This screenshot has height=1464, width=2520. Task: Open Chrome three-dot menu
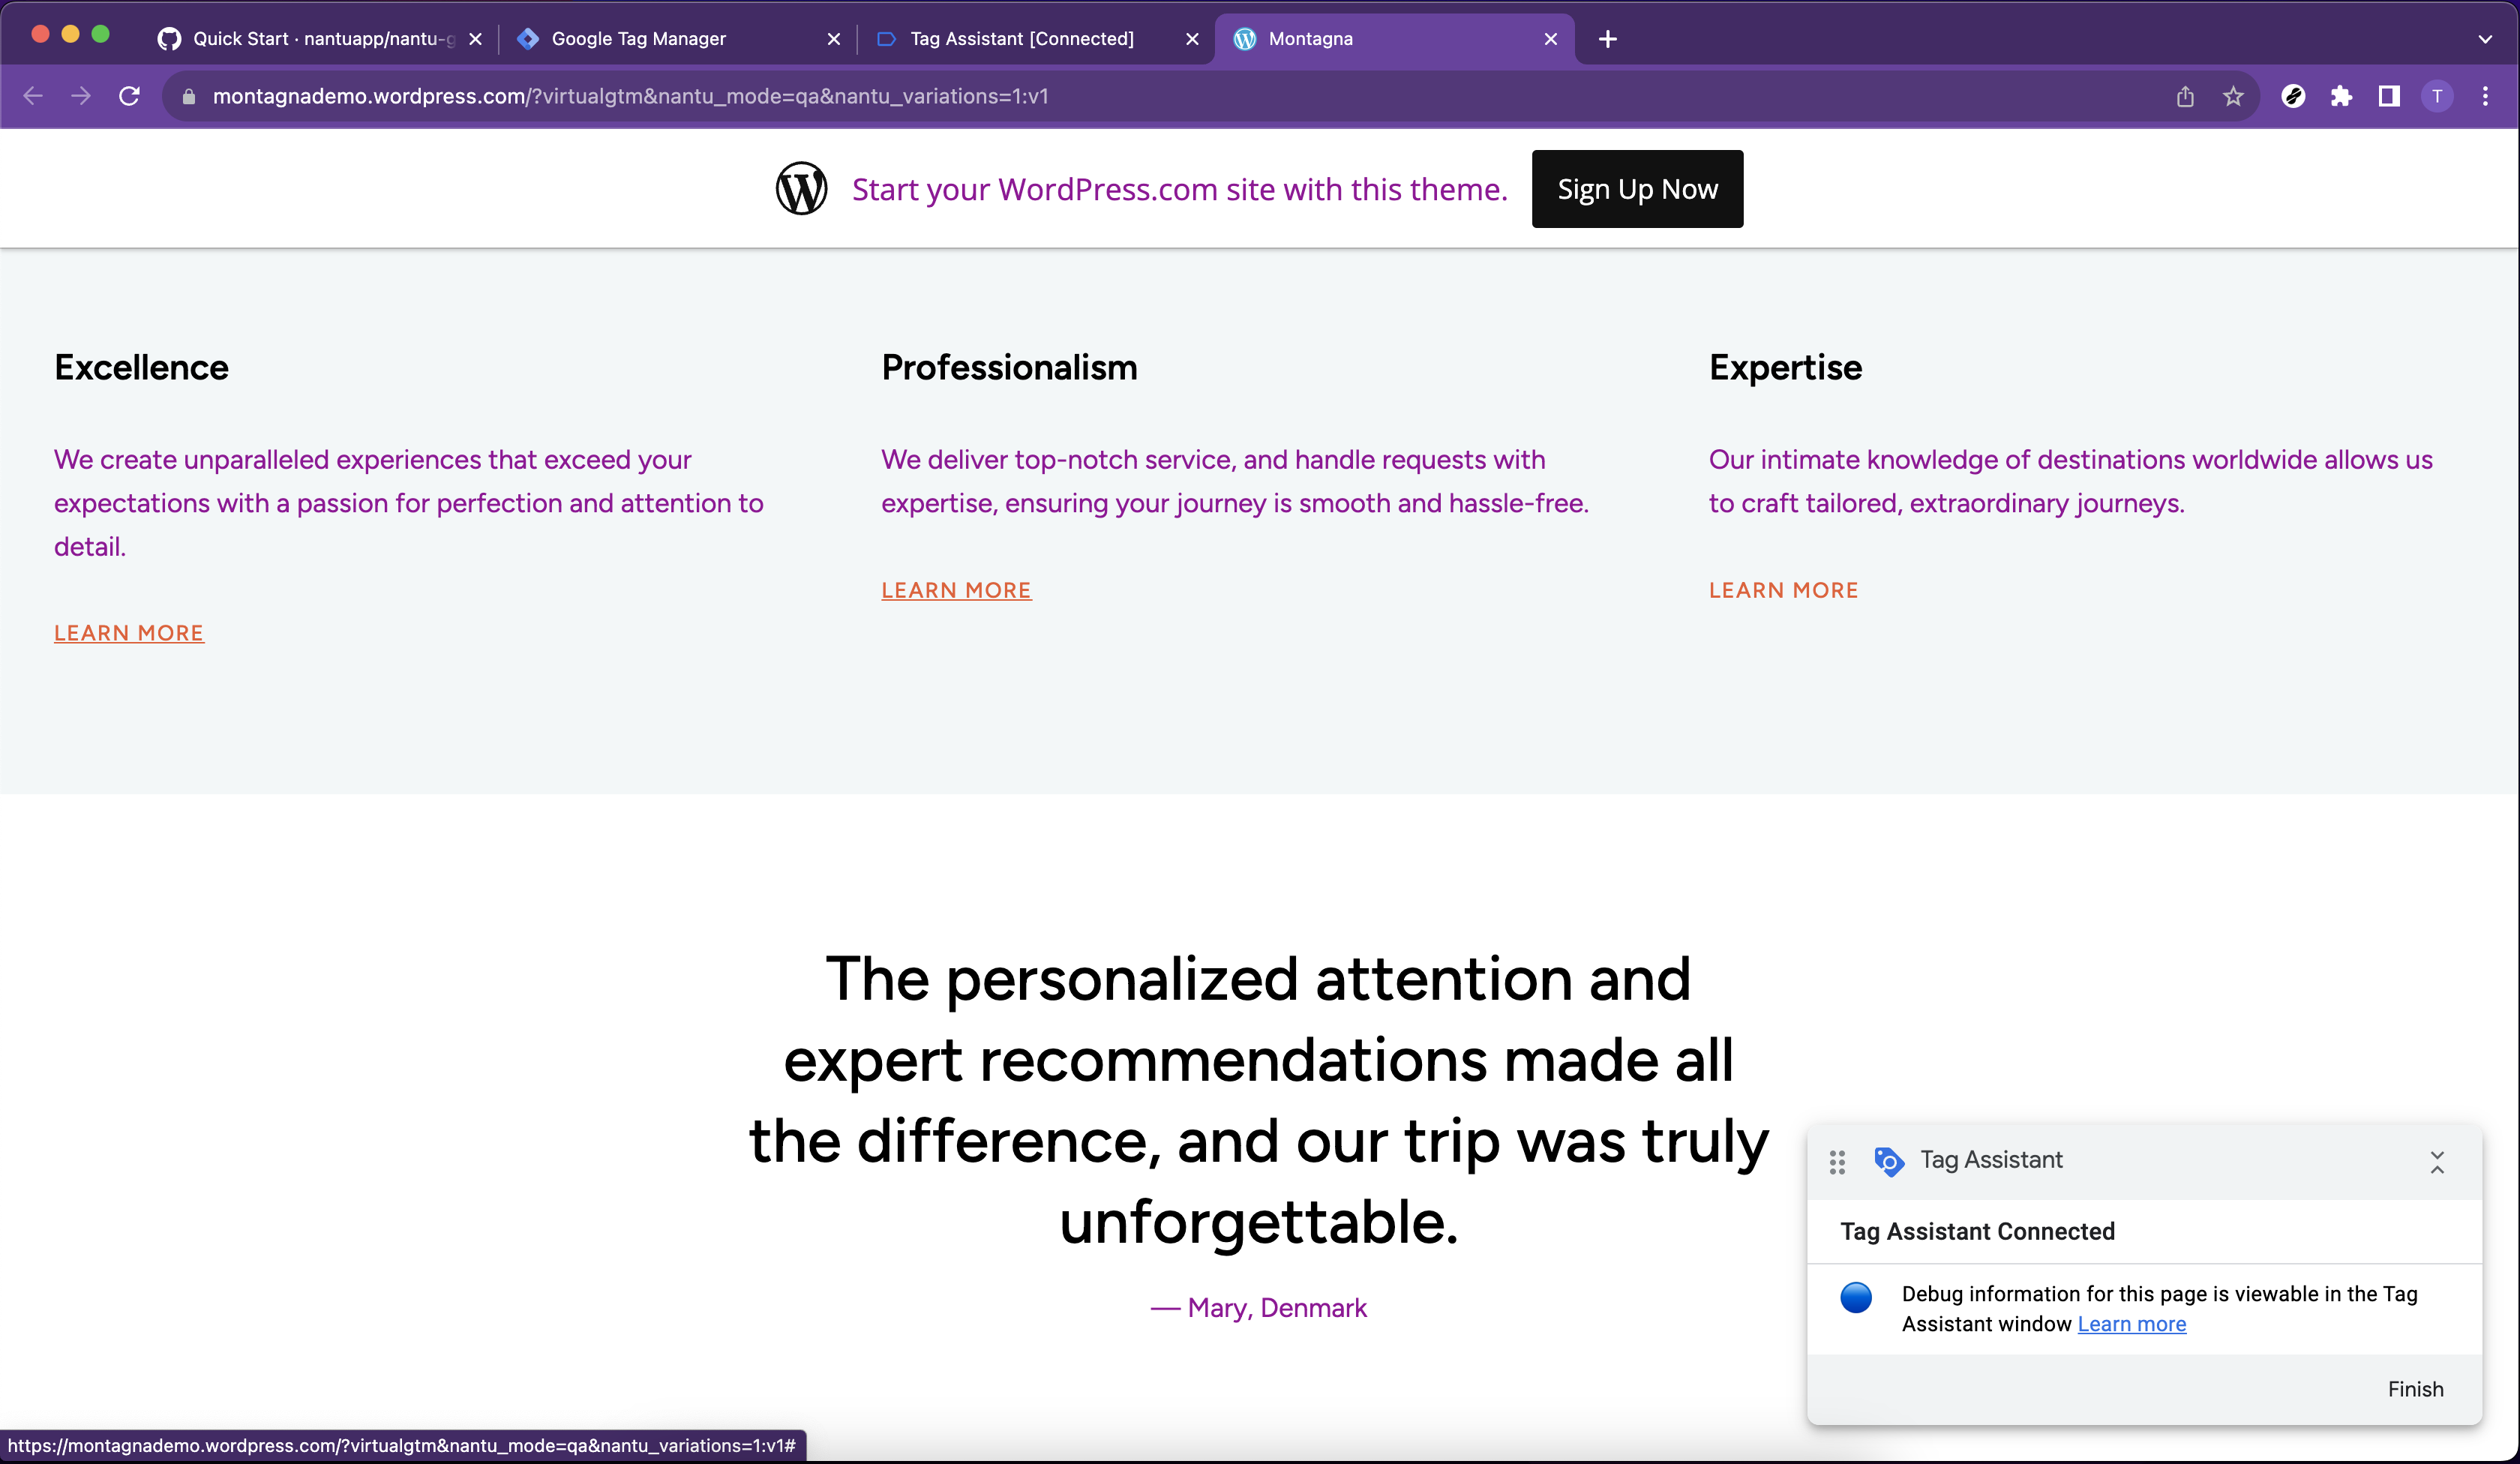coord(2485,96)
